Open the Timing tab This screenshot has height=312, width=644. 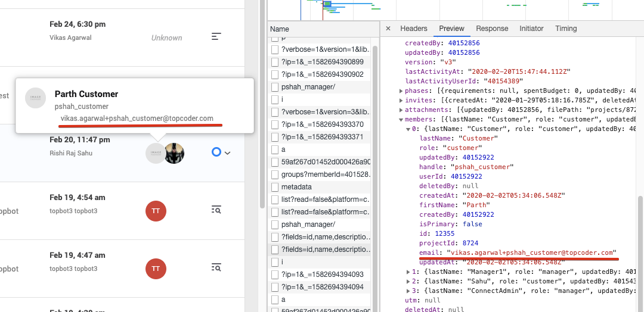click(566, 29)
